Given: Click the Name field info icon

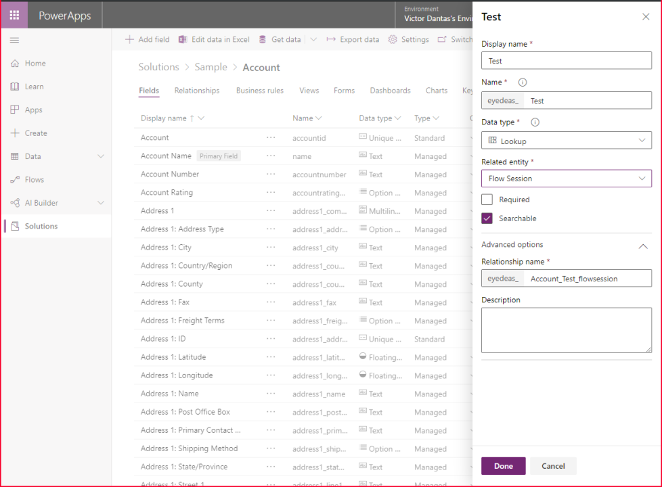Looking at the screenshot, I should click(523, 83).
